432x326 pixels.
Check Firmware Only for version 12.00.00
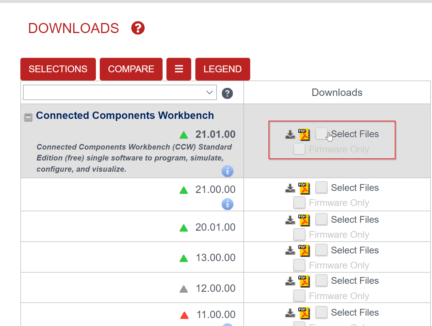(299, 296)
